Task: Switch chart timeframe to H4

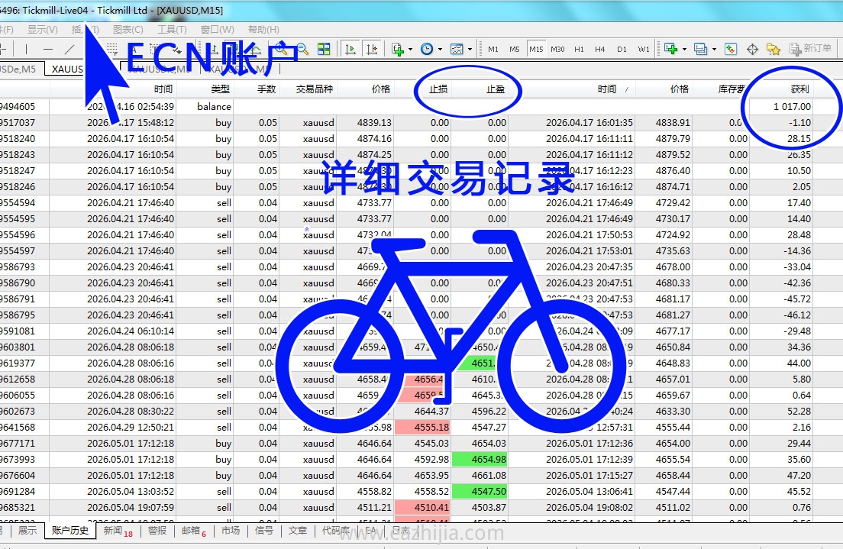Action: coord(600,49)
